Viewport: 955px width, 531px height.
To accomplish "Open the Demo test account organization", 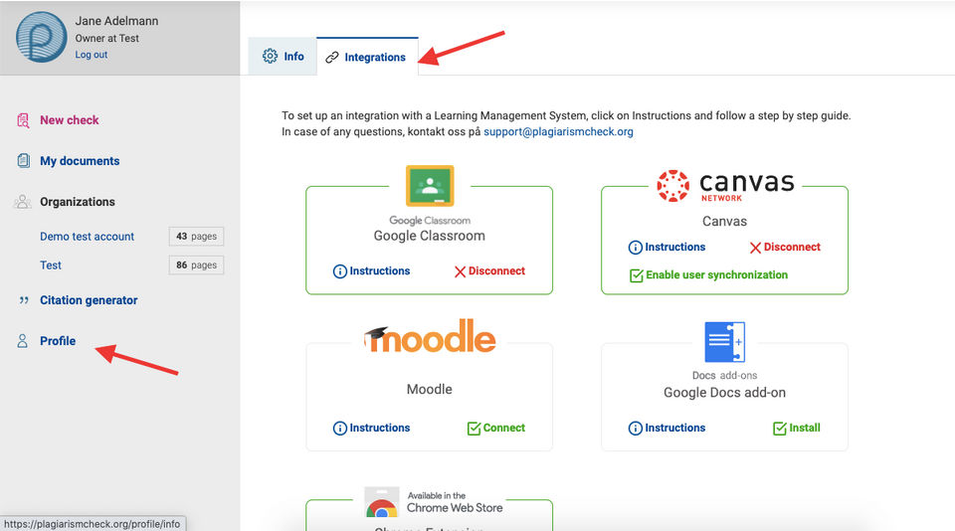I will (88, 237).
